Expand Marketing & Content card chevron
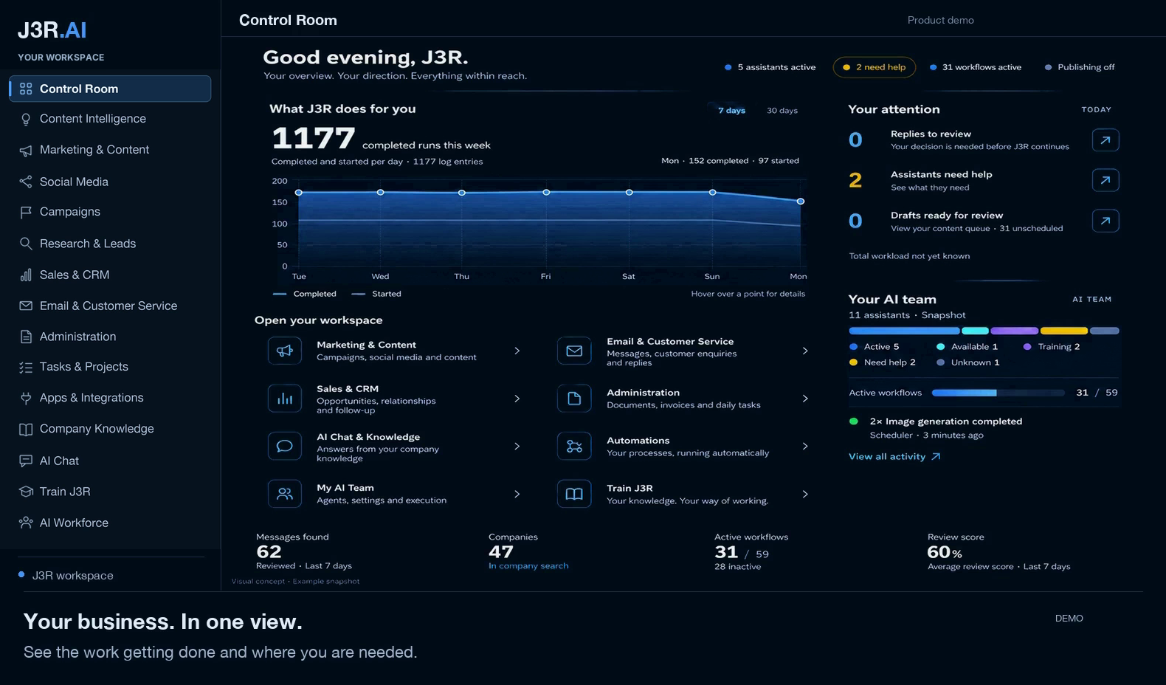Image resolution: width=1166 pixels, height=685 pixels. click(x=517, y=351)
